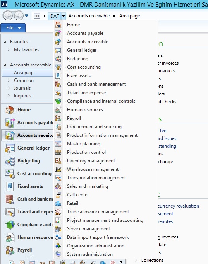208x264 pixels.
Task: Click breadcrumb arrow after Accounts receivable
Action: tap(114, 16)
